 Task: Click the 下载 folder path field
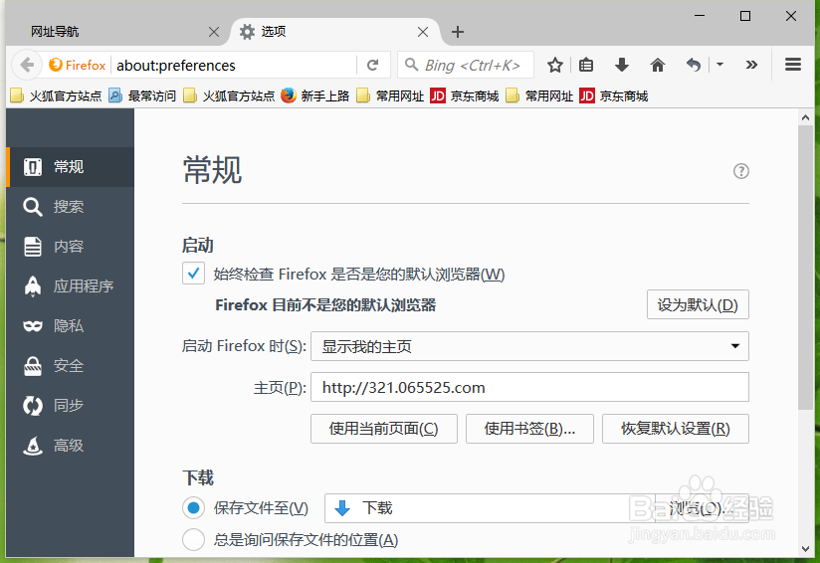point(490,508)
